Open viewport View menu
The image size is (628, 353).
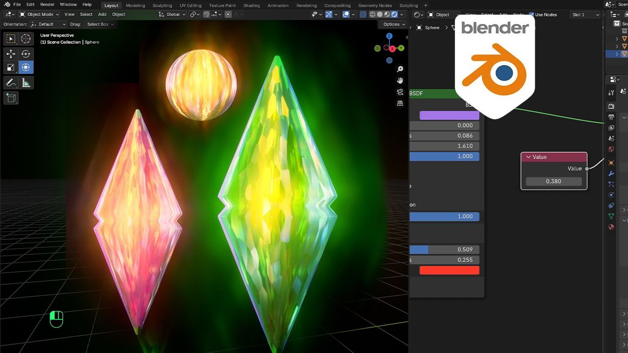[70, 14]
